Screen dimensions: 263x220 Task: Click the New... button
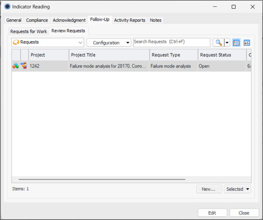[x=209, y=189]
